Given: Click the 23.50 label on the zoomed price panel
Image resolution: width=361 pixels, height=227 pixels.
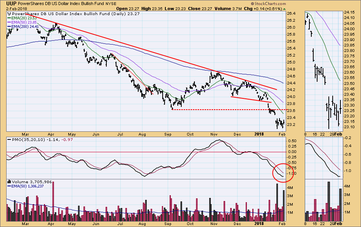Looking at the screenshot, I should pyautogui.click(x=349, y=83).
